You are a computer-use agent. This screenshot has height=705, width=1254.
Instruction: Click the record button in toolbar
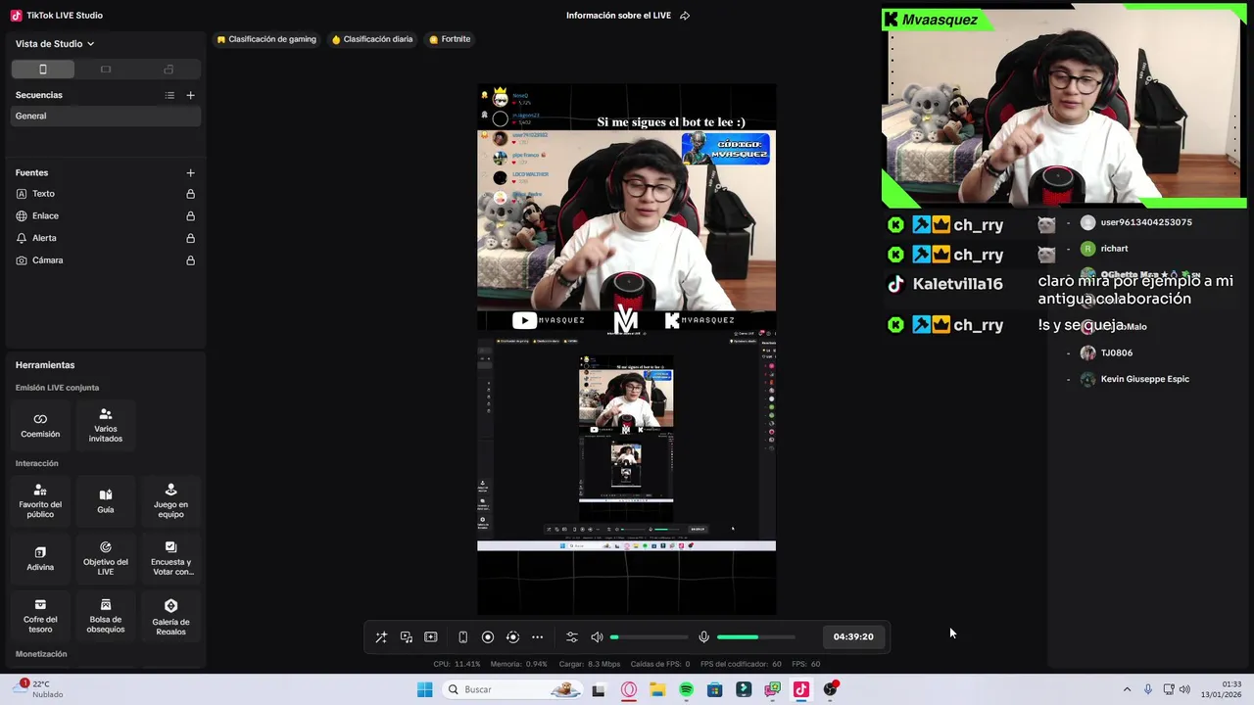[488, 636]
